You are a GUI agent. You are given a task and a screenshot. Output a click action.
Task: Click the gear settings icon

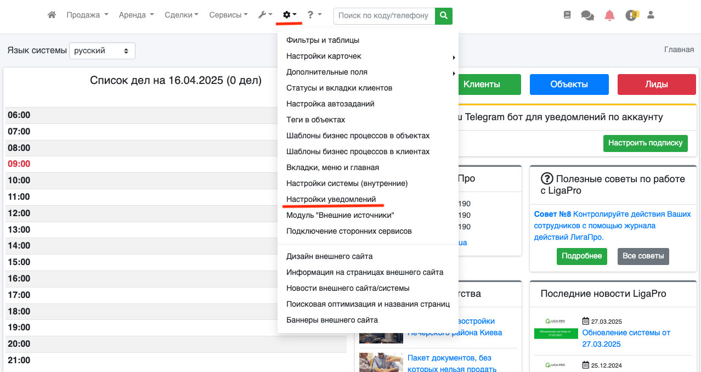point(289,15)
